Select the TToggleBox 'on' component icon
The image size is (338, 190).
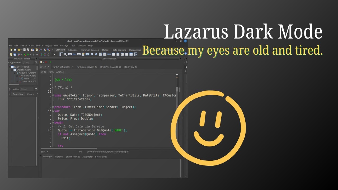[87, 54]
